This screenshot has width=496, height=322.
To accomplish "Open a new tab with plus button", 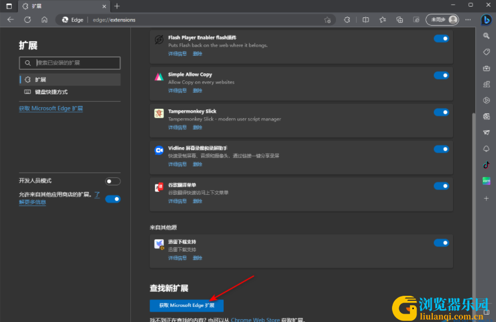I will tap(117, 6).
